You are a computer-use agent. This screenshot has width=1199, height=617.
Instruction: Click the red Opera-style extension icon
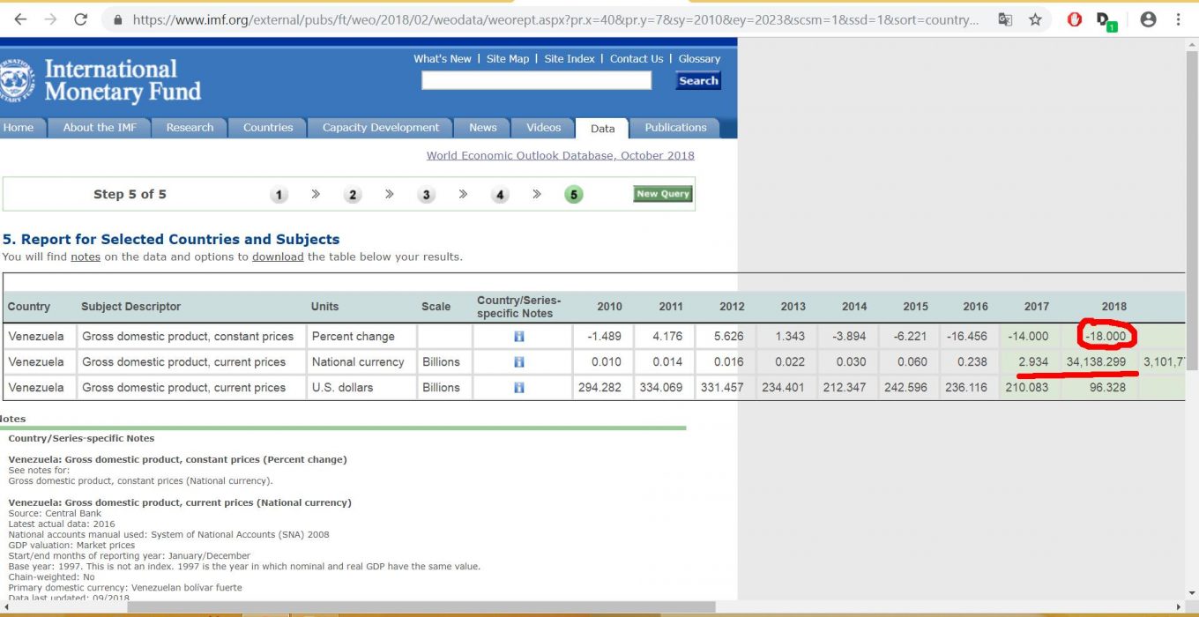click(1074, 19)
